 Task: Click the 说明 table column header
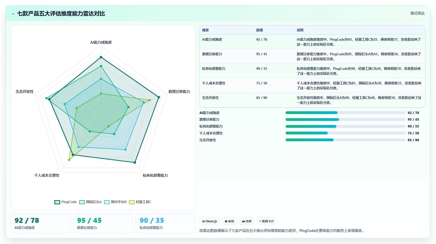300,30
